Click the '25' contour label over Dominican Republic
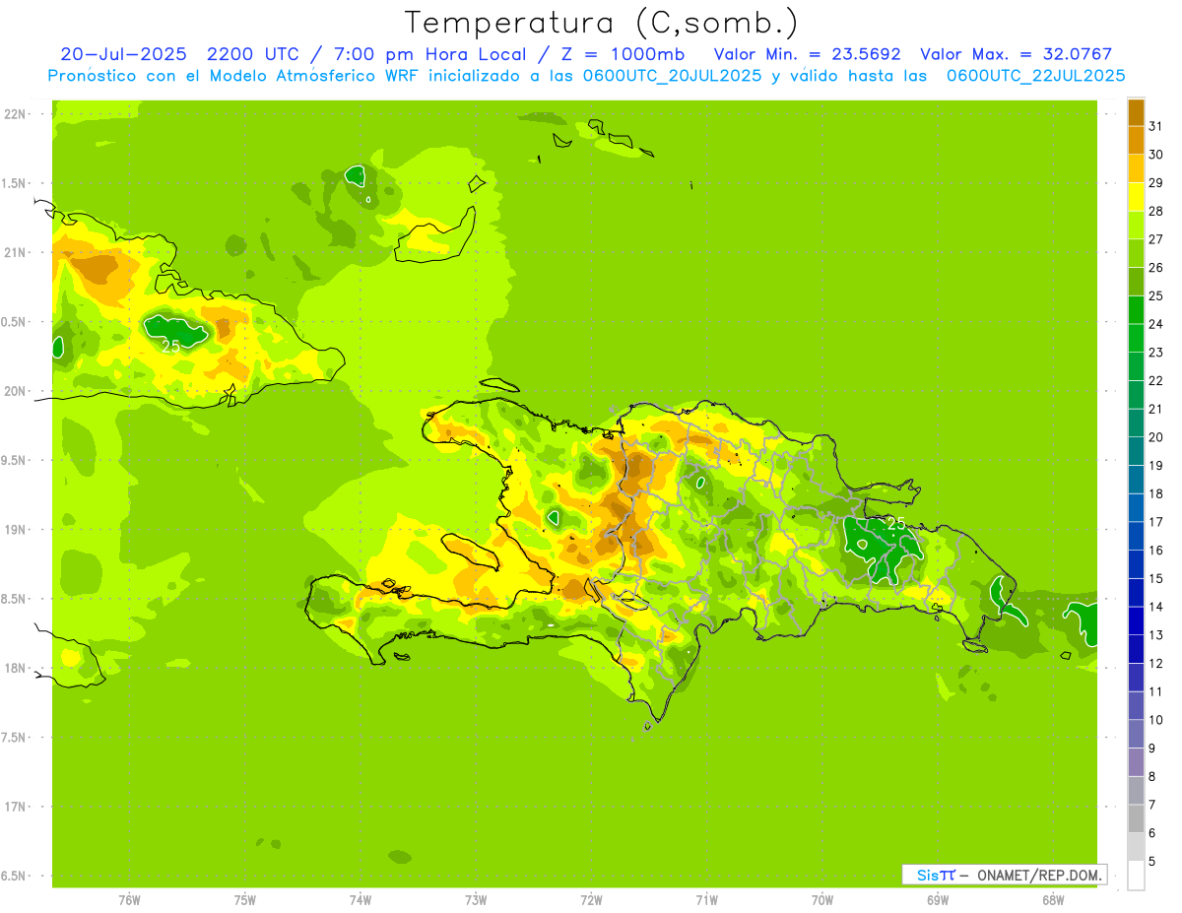Viewport: 1182px width, 913px height. [896, 523]
